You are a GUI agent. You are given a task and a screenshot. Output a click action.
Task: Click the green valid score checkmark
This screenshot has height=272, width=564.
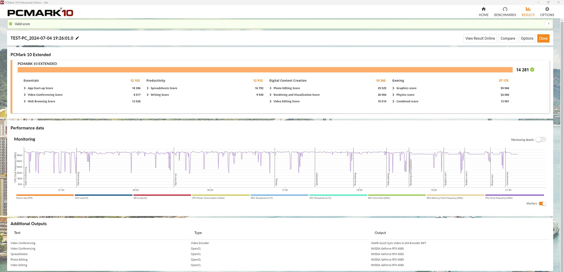pos(11,24)
